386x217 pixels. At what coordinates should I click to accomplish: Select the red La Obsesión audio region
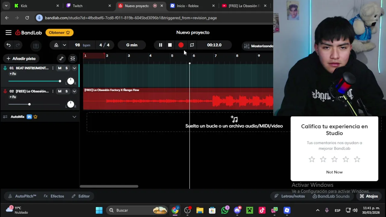[x=178, y=99]
